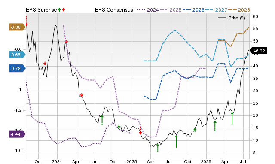Click the 15 label on the price axis

[x=255, y=128]
